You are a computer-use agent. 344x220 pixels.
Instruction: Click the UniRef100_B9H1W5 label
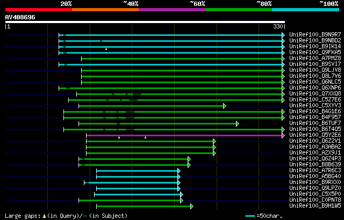[315, 206]
